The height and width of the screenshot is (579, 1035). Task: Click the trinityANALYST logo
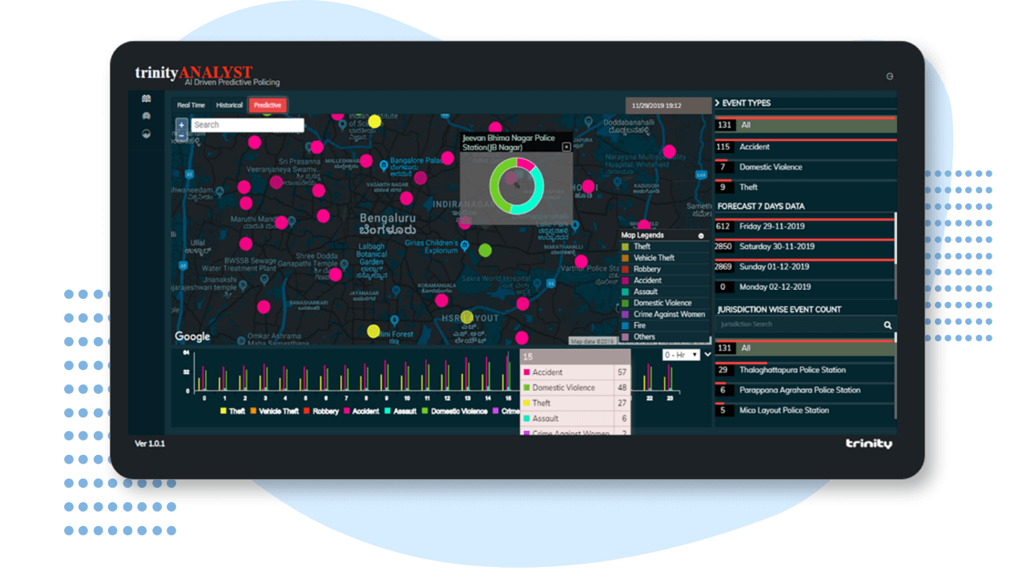(194, 73)
